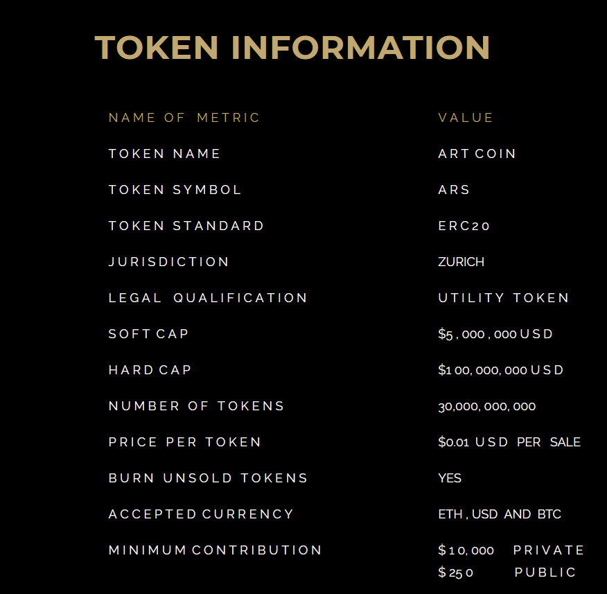This screenshot has width=607, height=594.
Task: Click the $10,000 PRIVATE minimum contribution
Action: tap(511, 550)
